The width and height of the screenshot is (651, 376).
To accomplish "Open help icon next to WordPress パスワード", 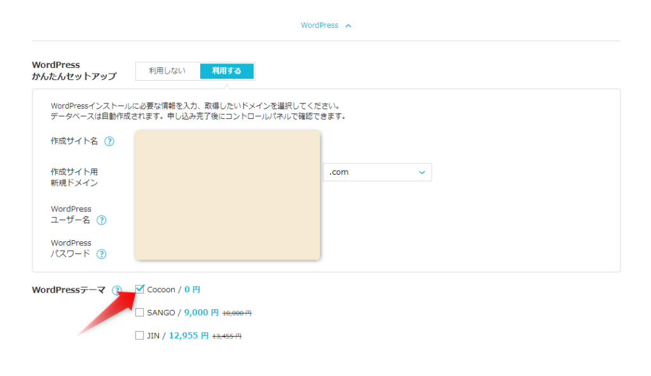I will (101, 255).
